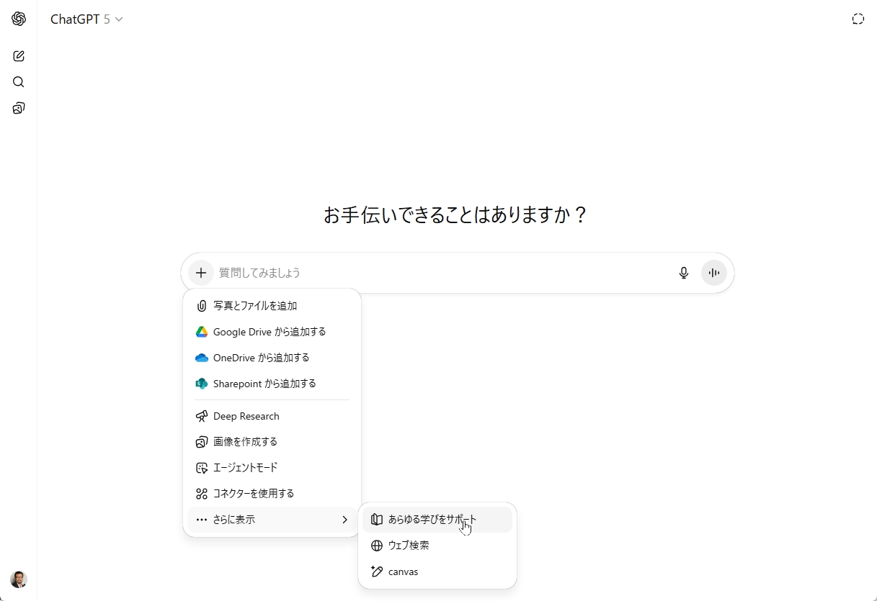Start dictation with the microphone icon
The image size is (877, 601).
point(684,273)
